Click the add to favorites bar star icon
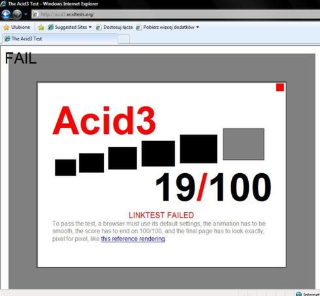 click(40, 27)
